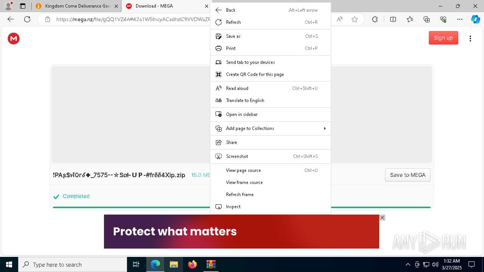484x272 pixels.
Task: Click Save to MEGA button
Action: (408, 175)
